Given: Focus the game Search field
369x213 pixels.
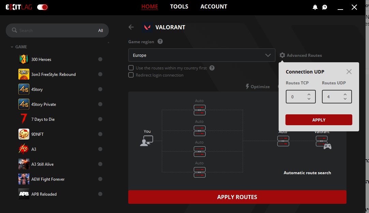Looking at the screenshot, I should 57,31.
